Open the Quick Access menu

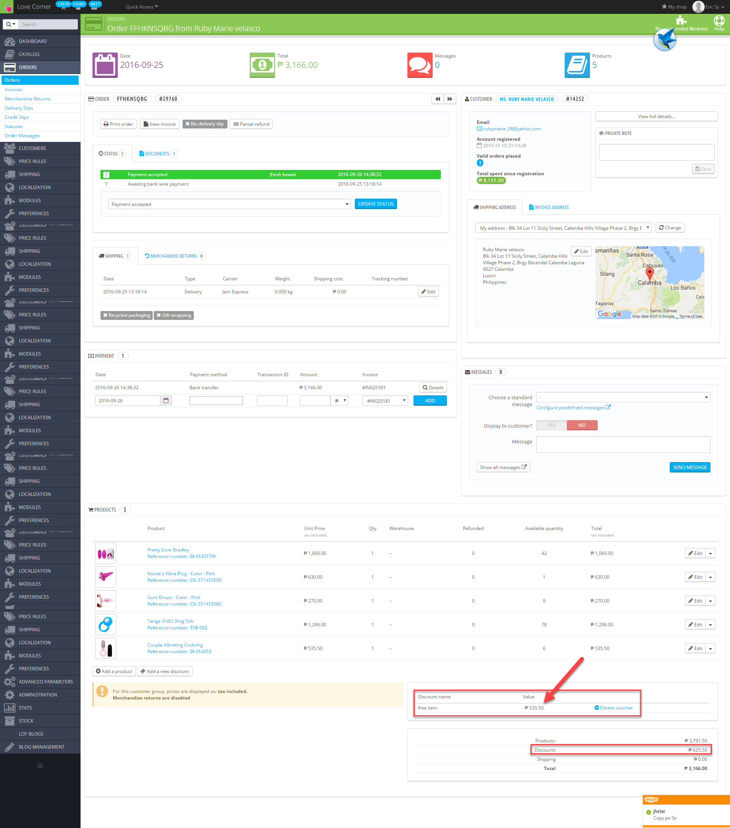pos(142,7)
